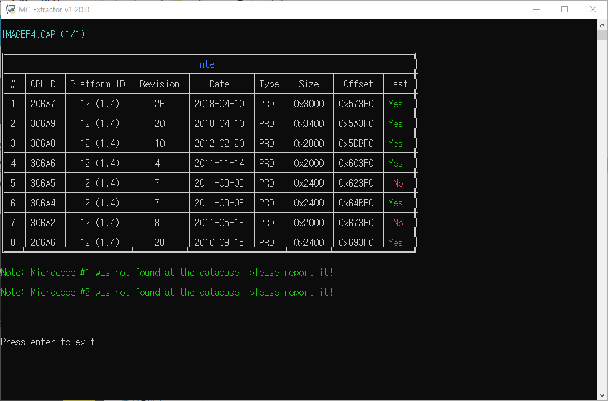Viewport: 608px width, 401px height.
Task: Maximize the MC Extractor window
Action: click(x=565, y=9)
